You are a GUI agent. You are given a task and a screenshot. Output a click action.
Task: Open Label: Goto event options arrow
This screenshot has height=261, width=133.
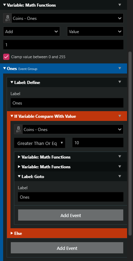[x=119, y=176]
